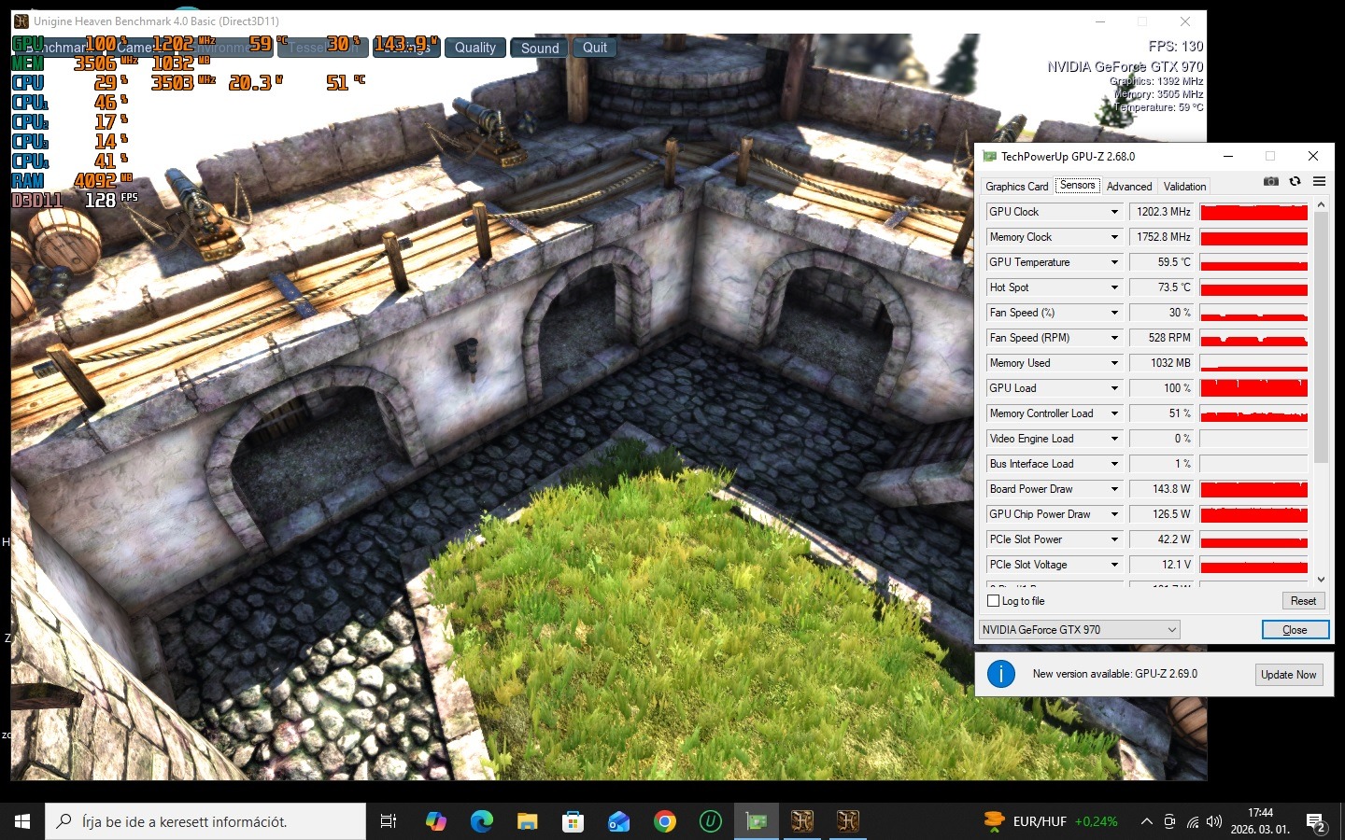The image size is (1345, 840).
Task: Switch to the Graphics Card tab
Action: [1017, 187]
